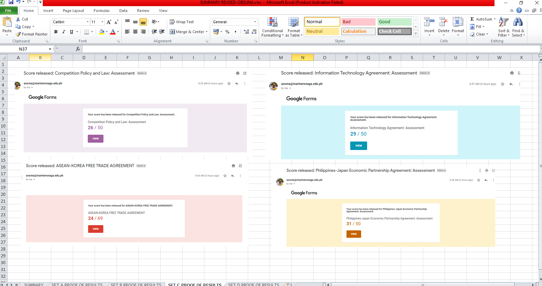This screenshot has width=542, height=286.
Task: Increase indent in the Alignment group
Action: click(162, 32)
